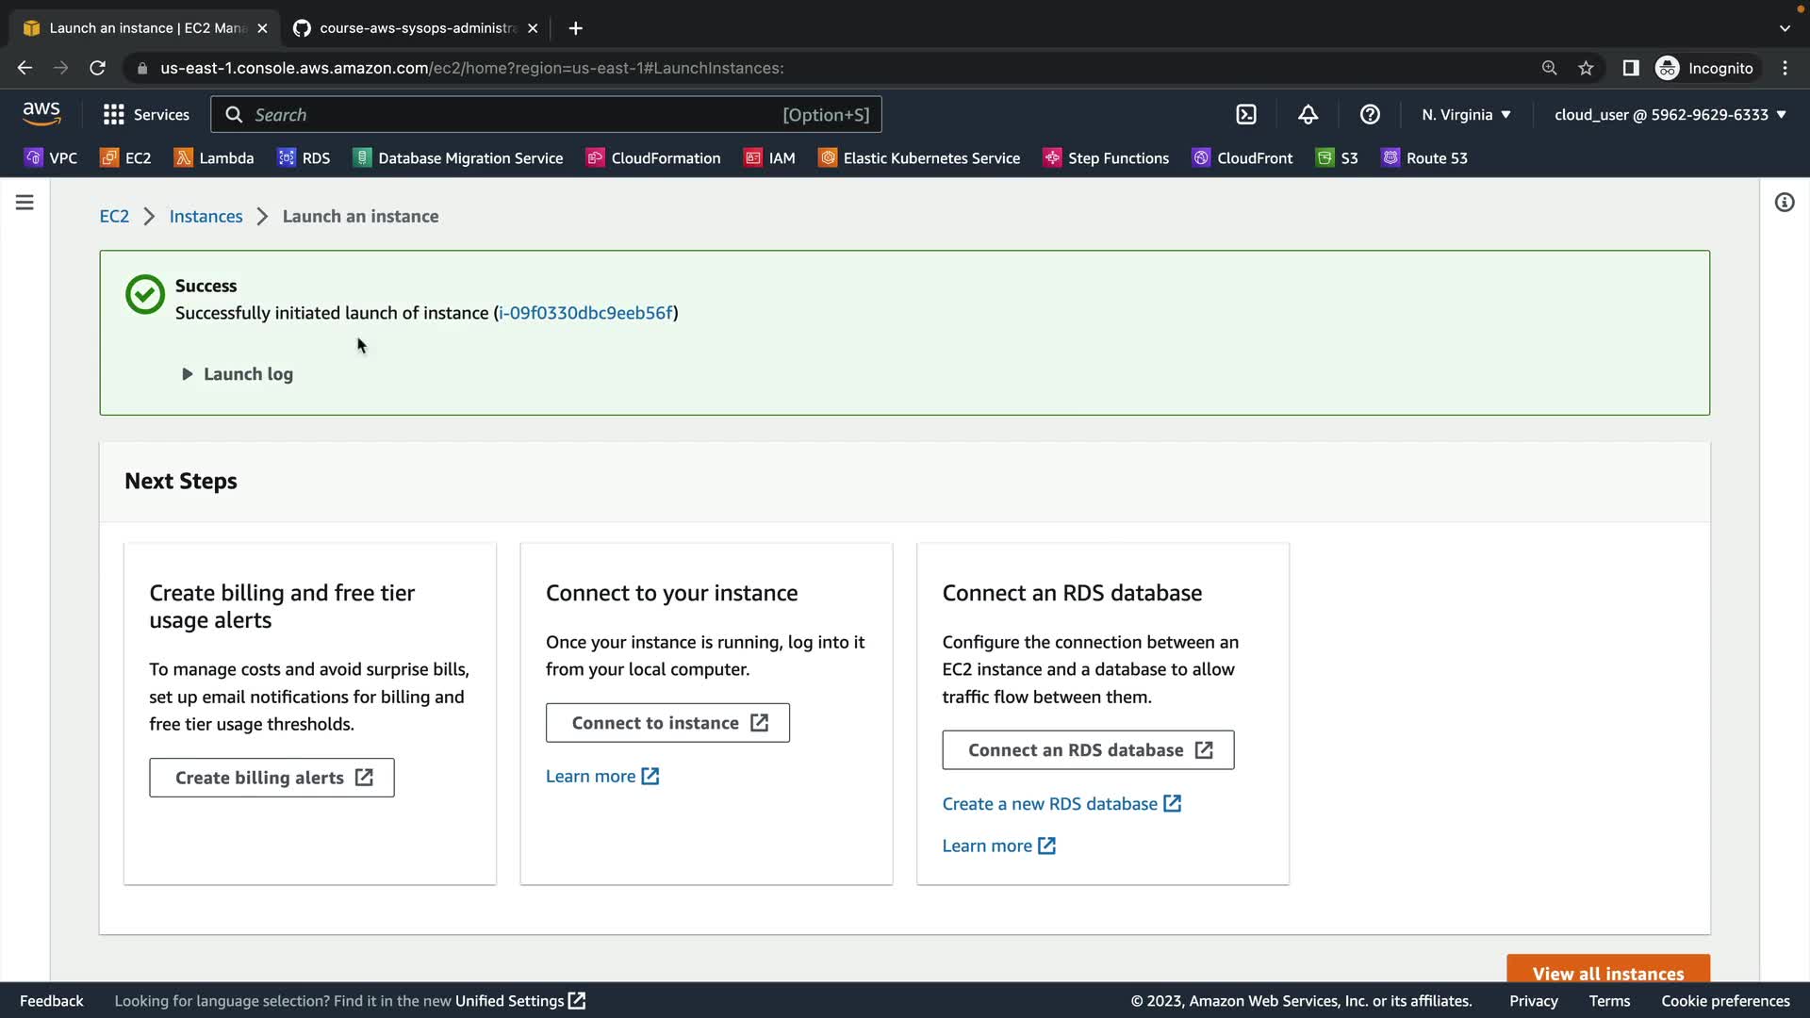Open the Services grid menu

click(146, 115)
